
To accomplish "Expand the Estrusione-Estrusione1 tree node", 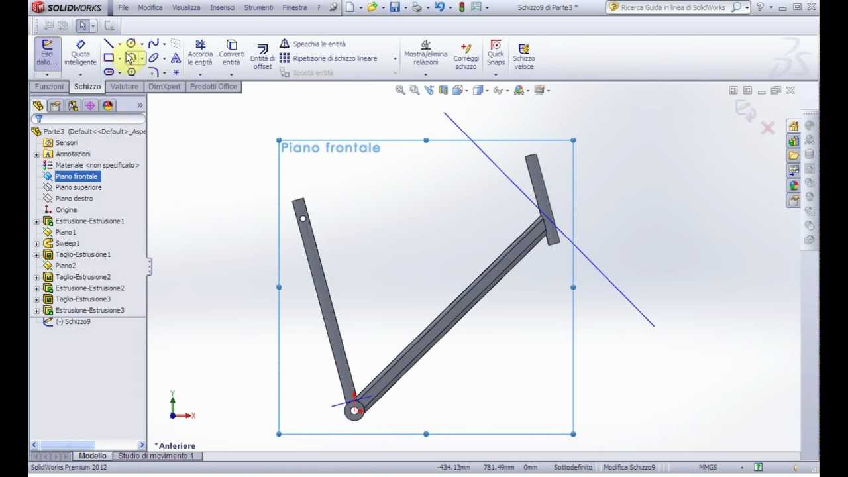I will point(36,221).
